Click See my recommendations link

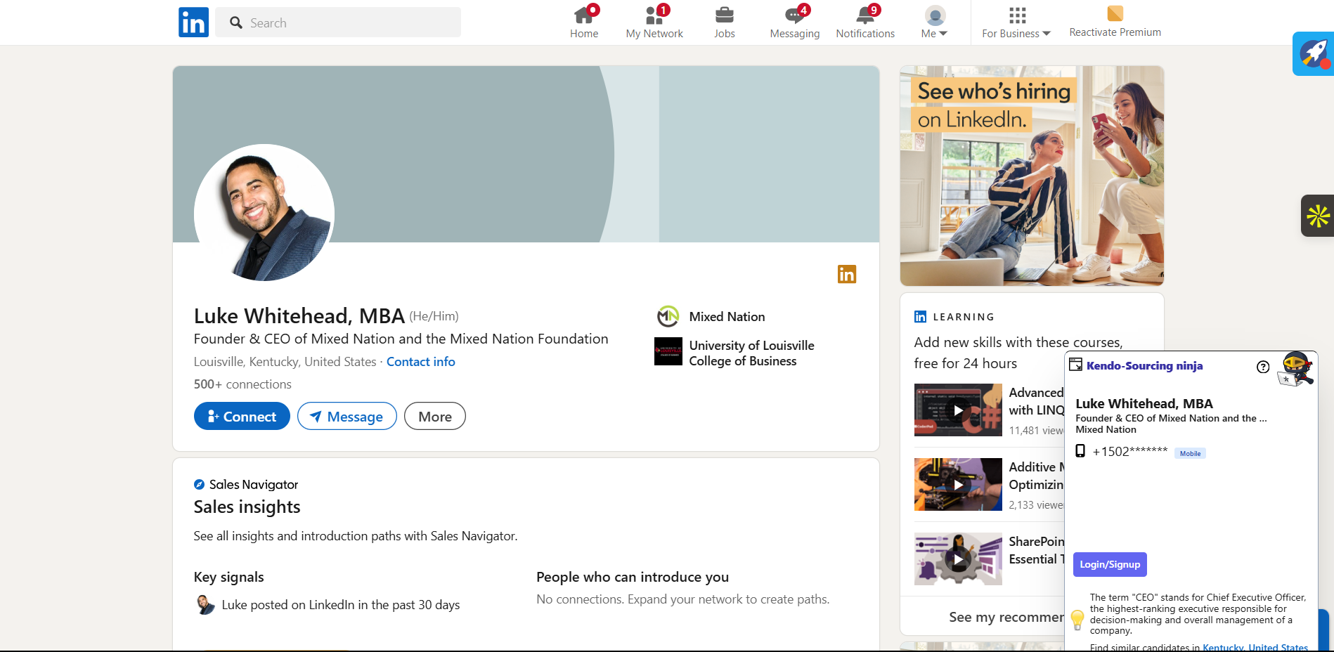[1006, 617]
